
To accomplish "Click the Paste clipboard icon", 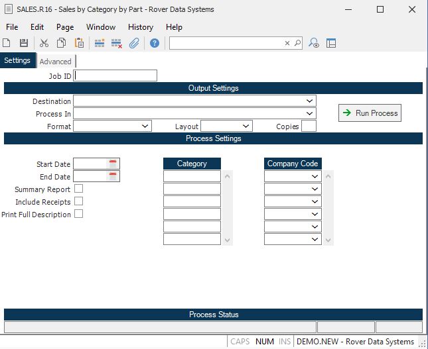I will pos(79,43).
